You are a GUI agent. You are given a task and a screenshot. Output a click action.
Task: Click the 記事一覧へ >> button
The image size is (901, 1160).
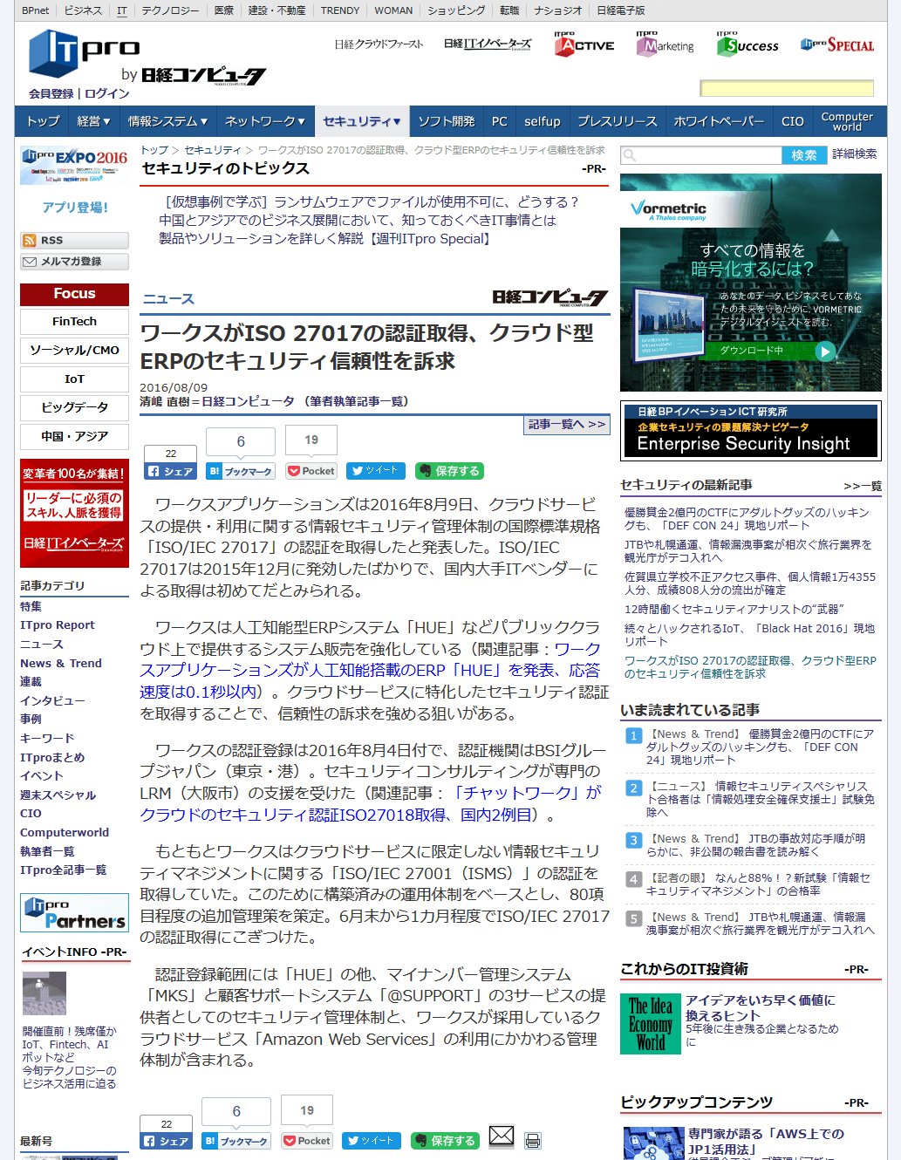567,425
